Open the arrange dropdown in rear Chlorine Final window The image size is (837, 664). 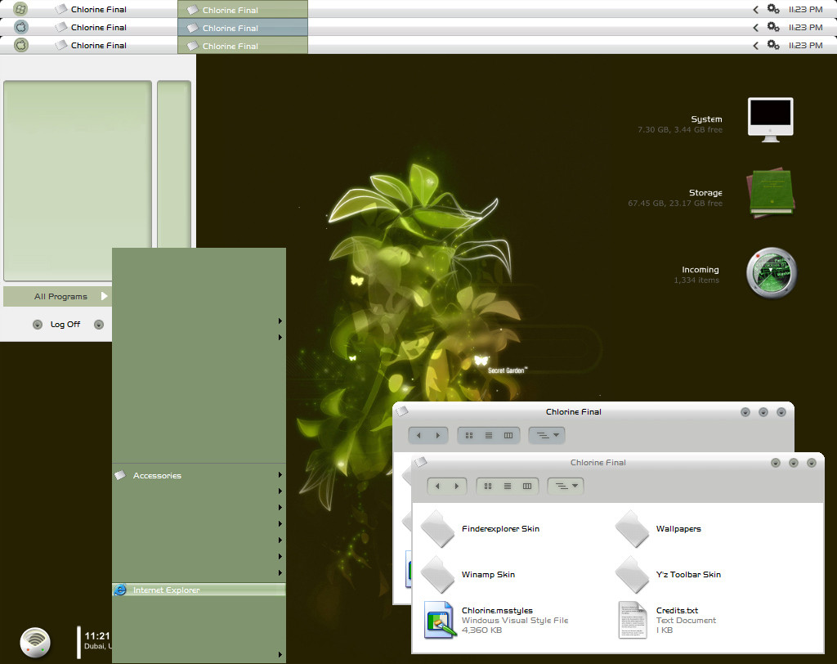(x=547, y=435)
